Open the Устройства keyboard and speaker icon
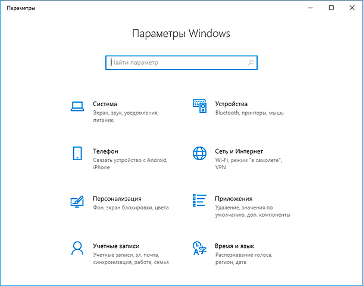 199,106
